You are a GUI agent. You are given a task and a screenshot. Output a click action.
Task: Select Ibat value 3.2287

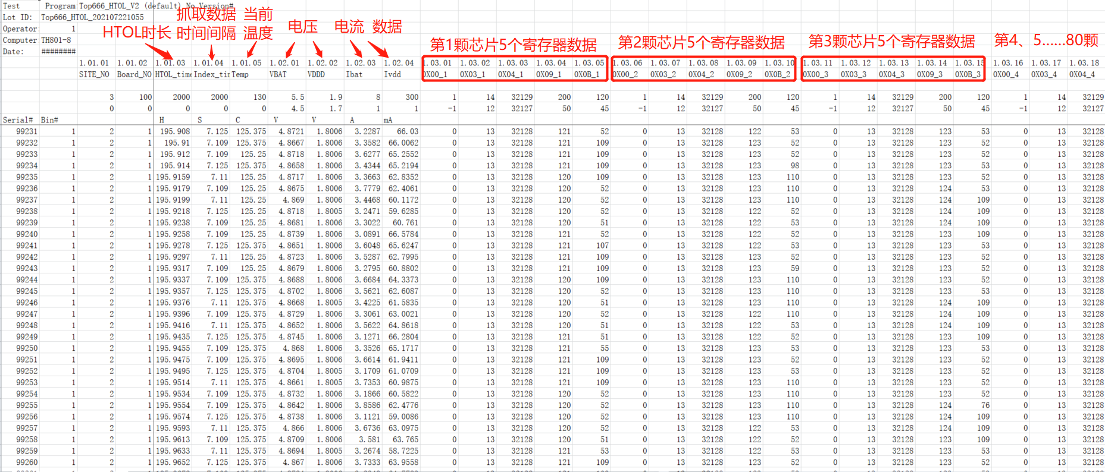(367, 131)
